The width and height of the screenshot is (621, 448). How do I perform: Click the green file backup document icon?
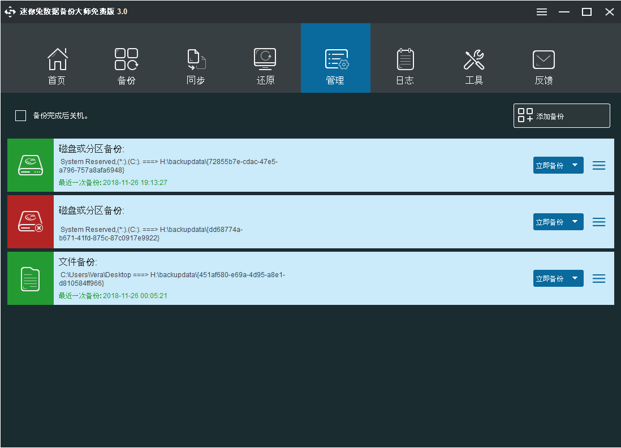coord(31,278)
